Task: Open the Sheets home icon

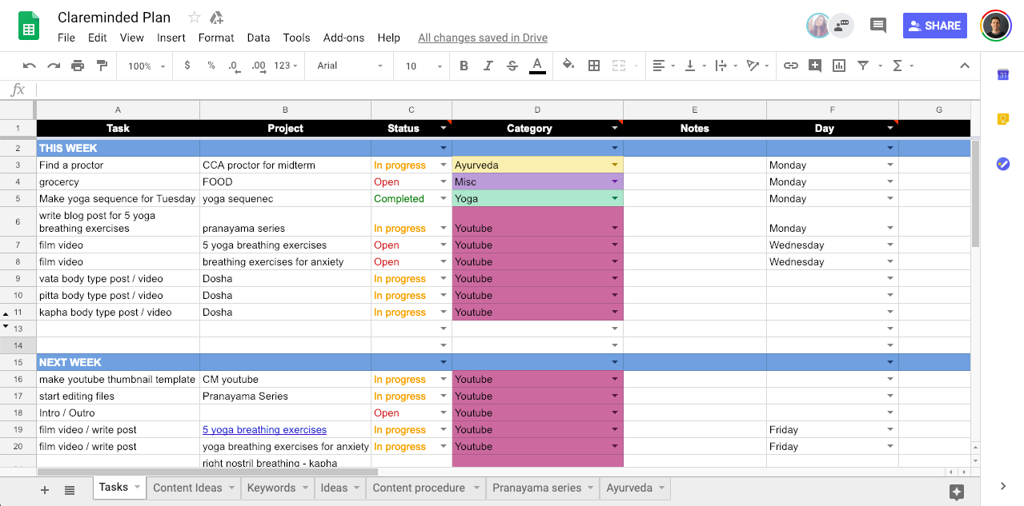Action: click(30, 26)
